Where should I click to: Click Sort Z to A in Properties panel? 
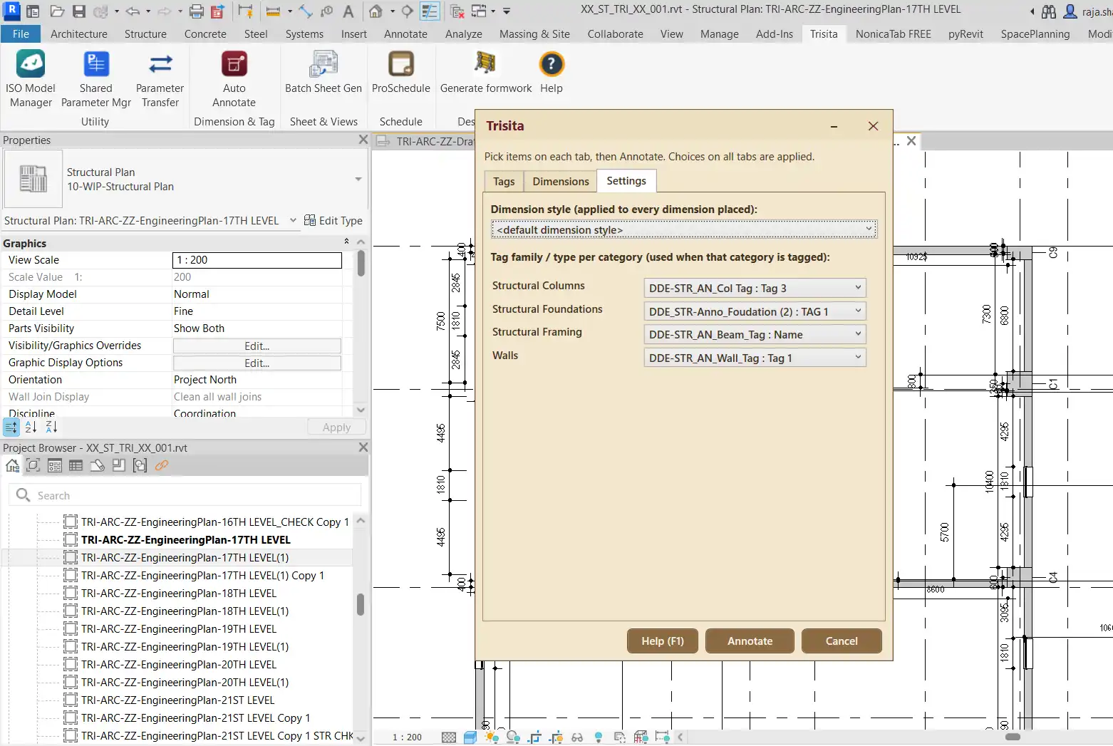pyautogui.click(x=51, y=427)
